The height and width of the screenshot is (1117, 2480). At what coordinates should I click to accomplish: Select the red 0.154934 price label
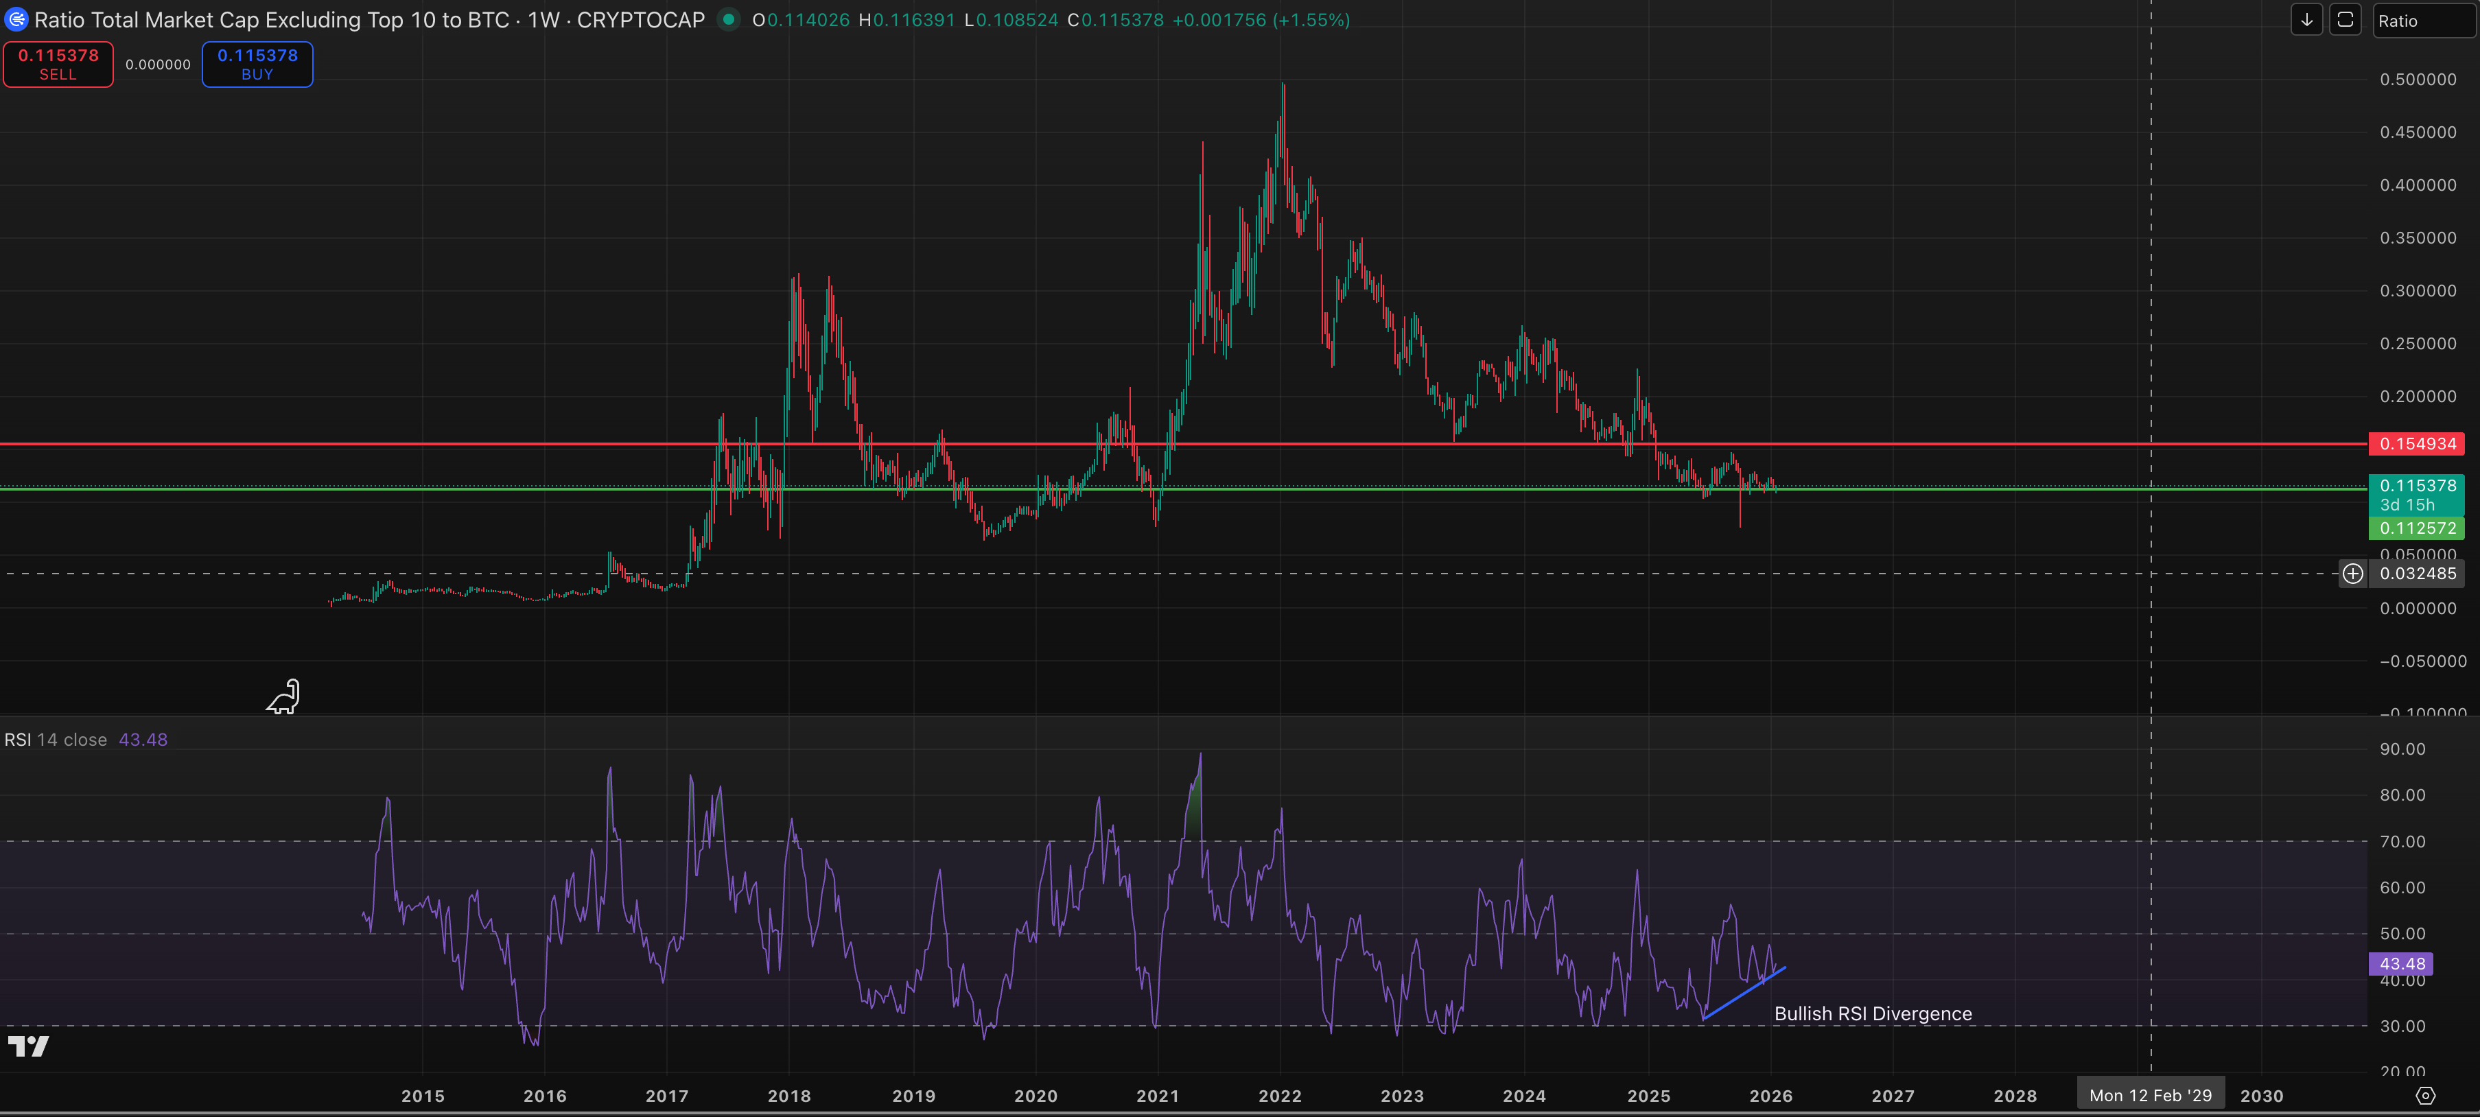pos(2416,444)
